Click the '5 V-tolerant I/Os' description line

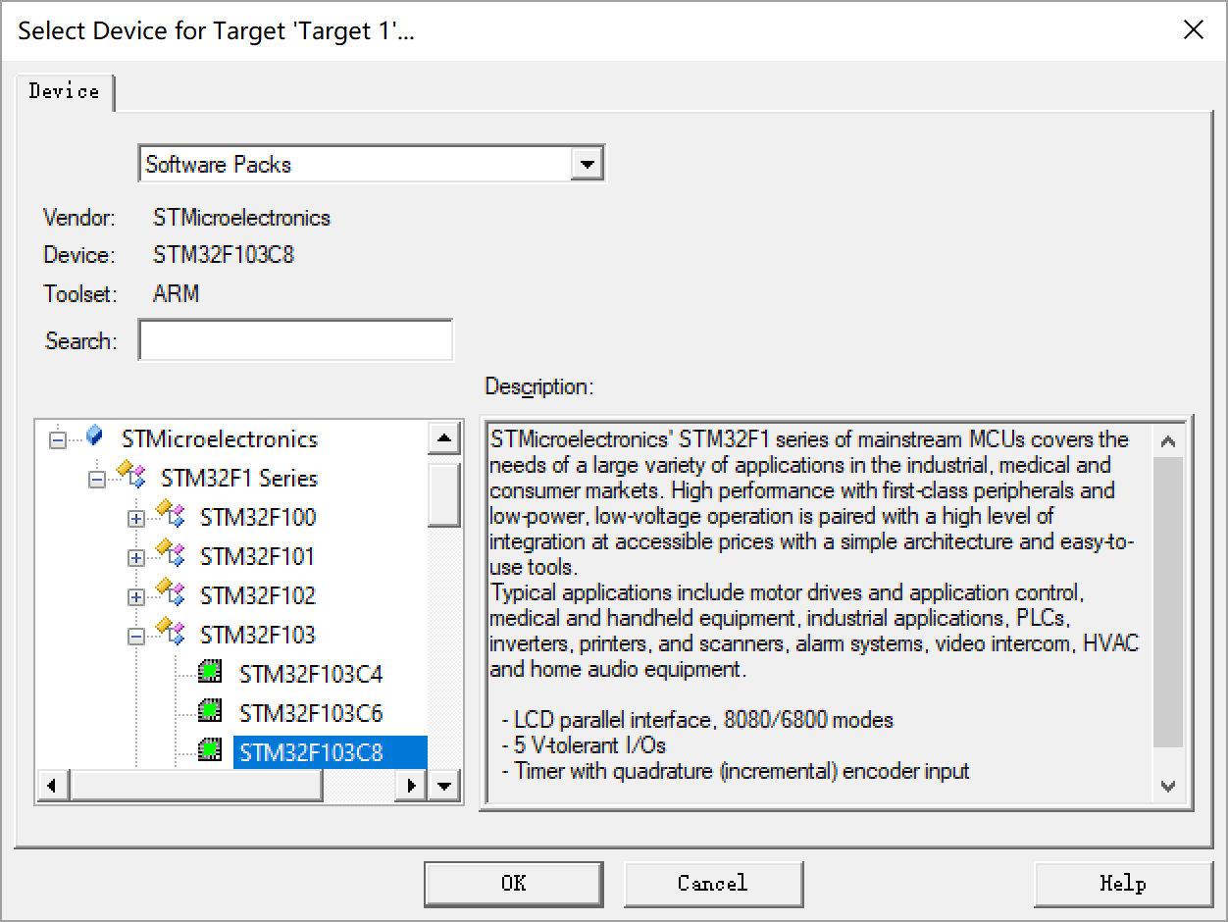click(584, 745)
